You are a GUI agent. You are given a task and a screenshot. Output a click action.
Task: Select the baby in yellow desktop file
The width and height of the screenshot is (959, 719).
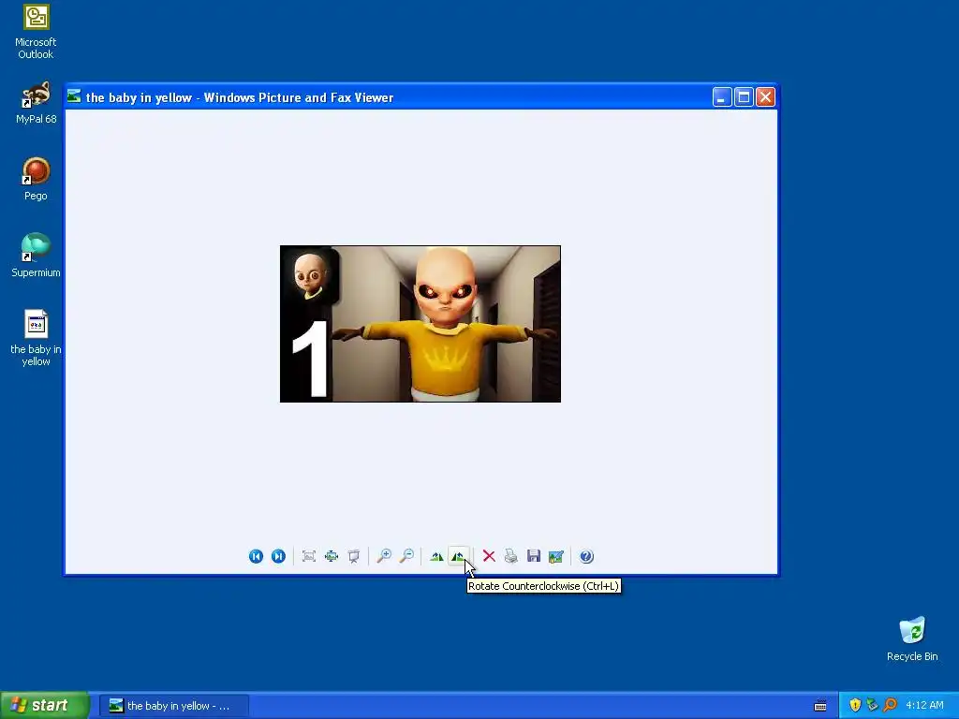point(36,338)
